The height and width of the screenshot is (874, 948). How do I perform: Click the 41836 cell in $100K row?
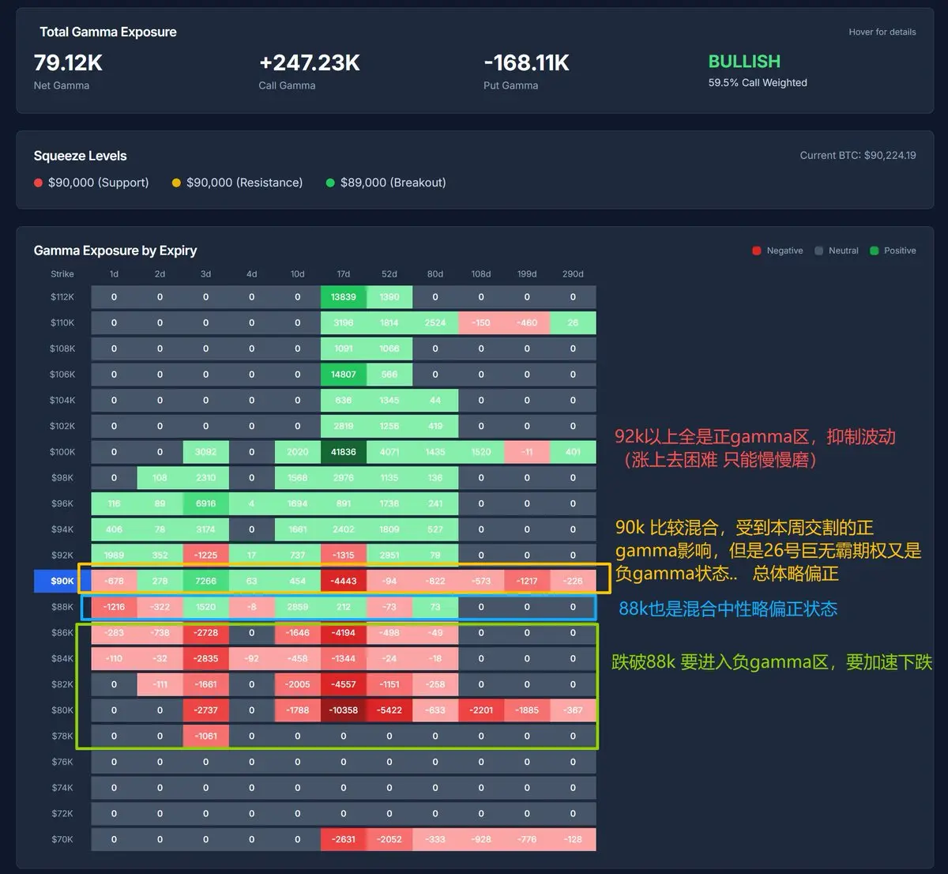(344, 452)
